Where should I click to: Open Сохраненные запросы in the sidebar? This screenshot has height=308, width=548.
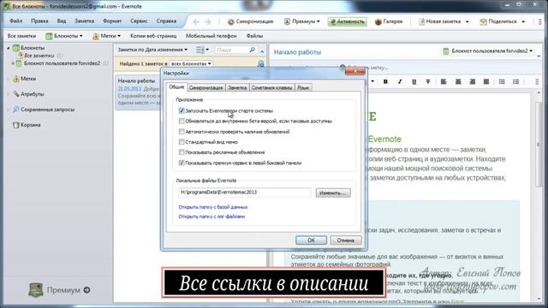(x=48, y=110)
